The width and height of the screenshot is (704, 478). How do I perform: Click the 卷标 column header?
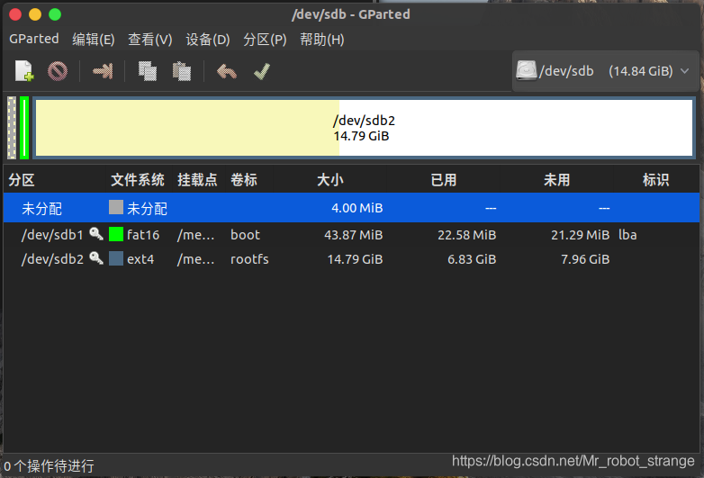244,180
